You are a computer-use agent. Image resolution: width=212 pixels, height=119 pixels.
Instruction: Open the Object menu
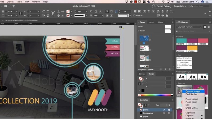[x=10, y=2]
